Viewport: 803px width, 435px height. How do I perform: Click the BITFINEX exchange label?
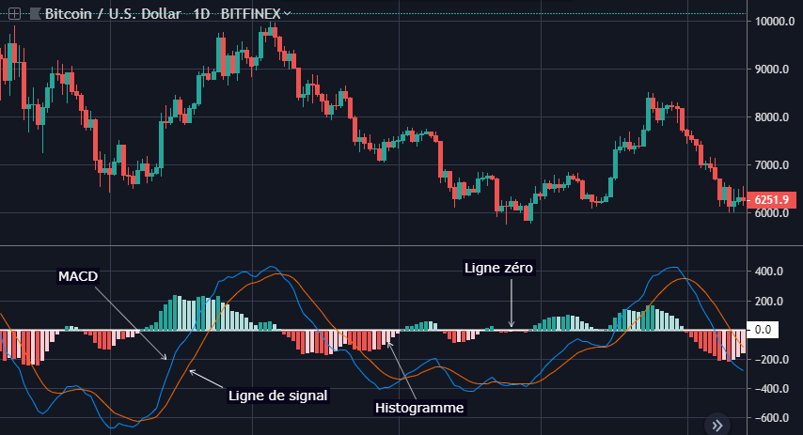[250, 14]
